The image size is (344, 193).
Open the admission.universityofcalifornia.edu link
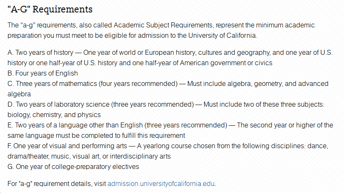tap(161, 183)
